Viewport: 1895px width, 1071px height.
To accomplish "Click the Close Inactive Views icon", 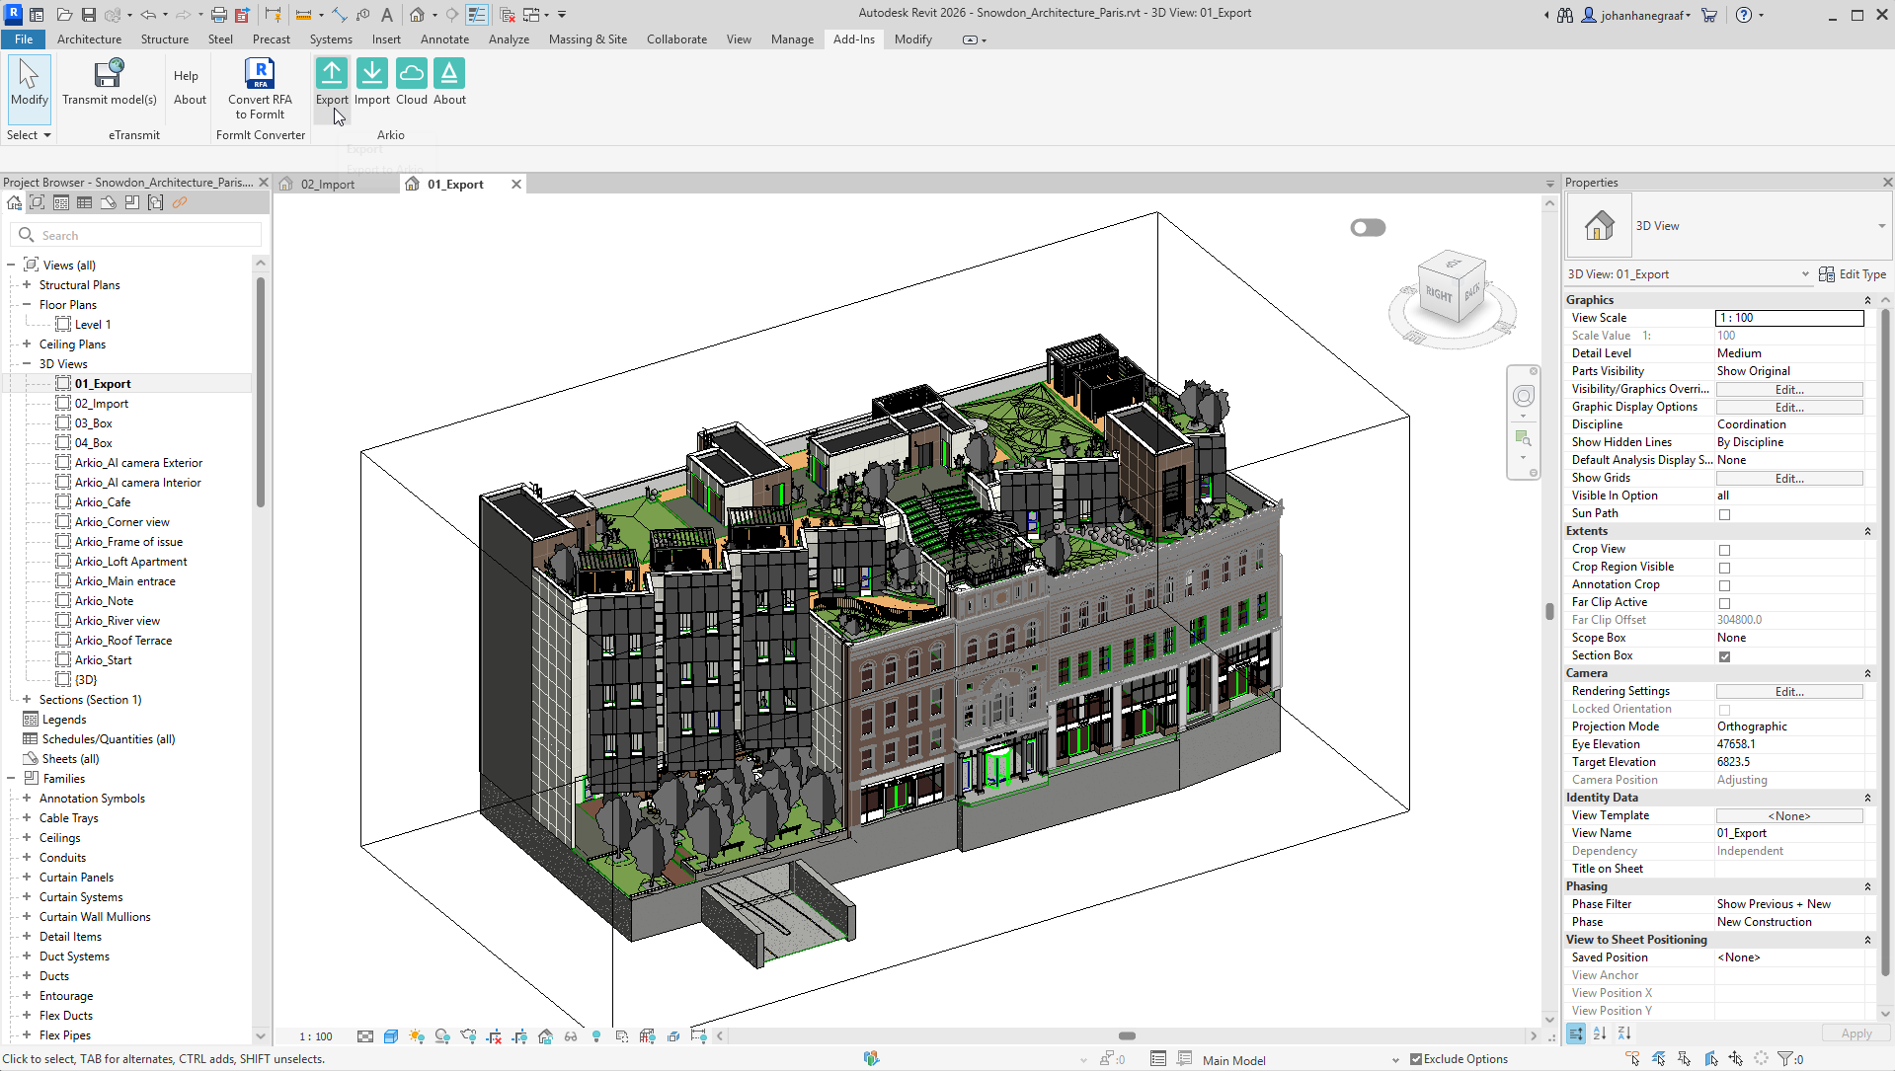I will pyautogui.click(x=508, y=15).
